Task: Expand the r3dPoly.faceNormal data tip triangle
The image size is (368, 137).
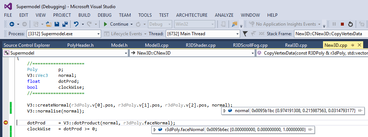Action: pos(155,130)
